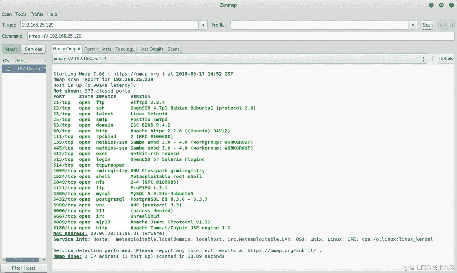Expand the Target dropdown arrow
457x273 pixels.
[203, 25]
